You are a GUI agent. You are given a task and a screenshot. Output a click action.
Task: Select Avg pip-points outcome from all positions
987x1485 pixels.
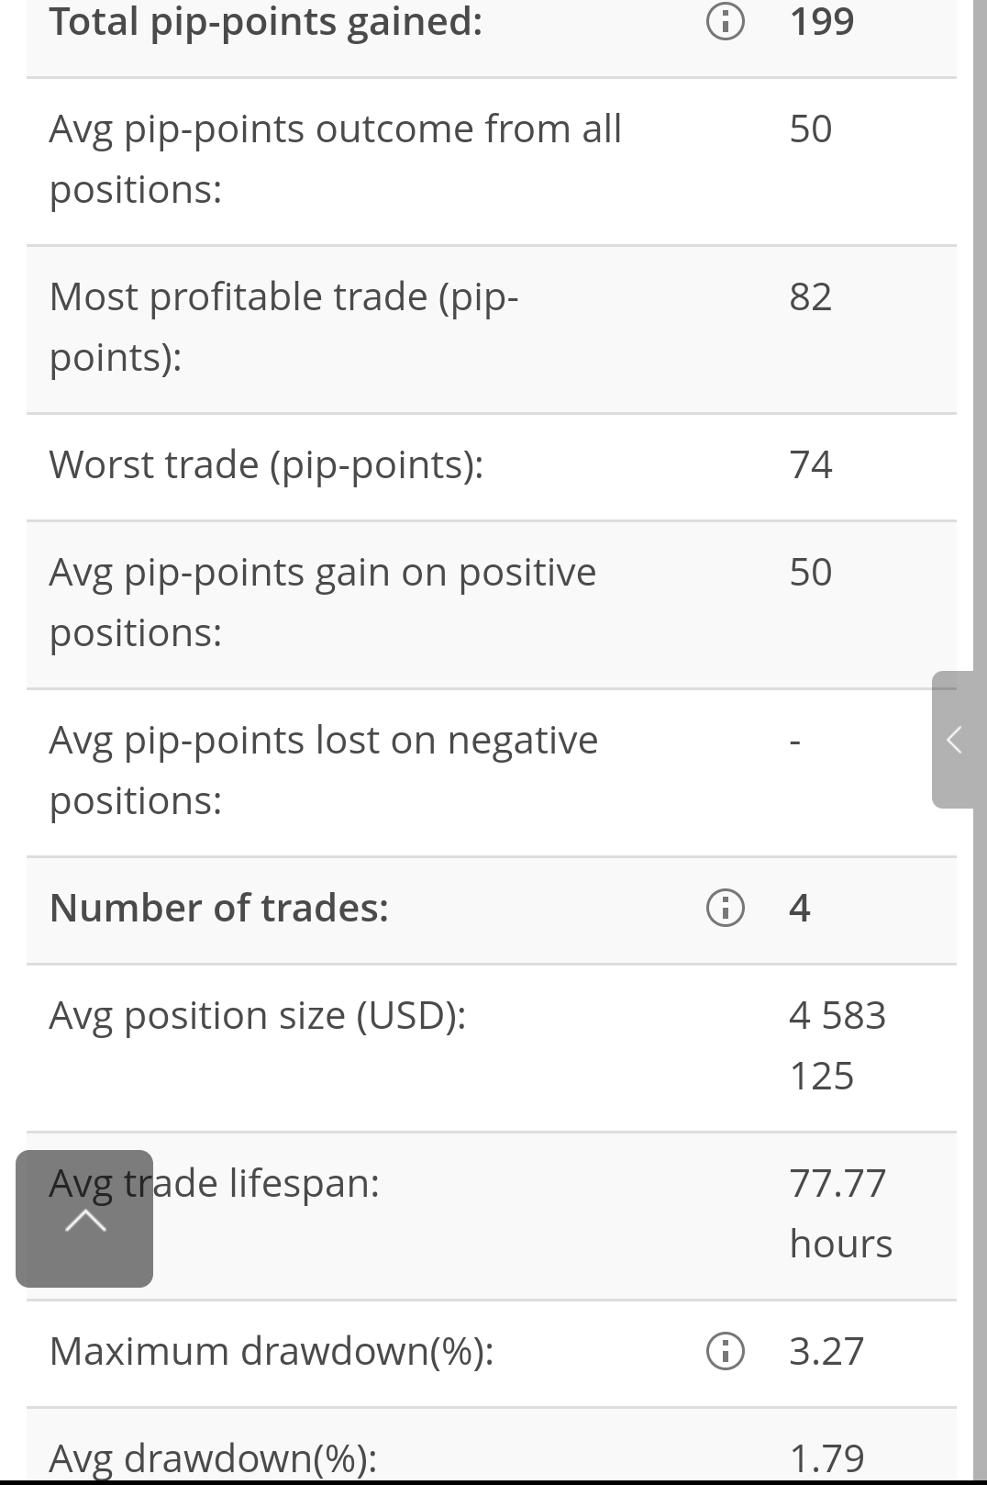pyautogui.click(x=336, y=159)
